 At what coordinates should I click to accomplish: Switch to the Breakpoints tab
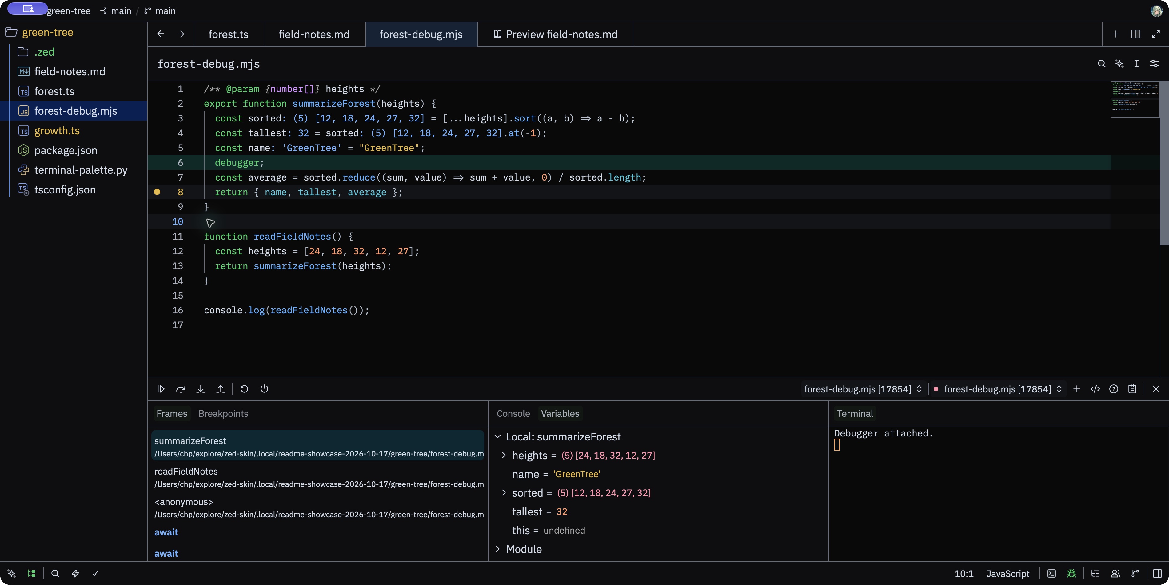(x=223, y=413)
